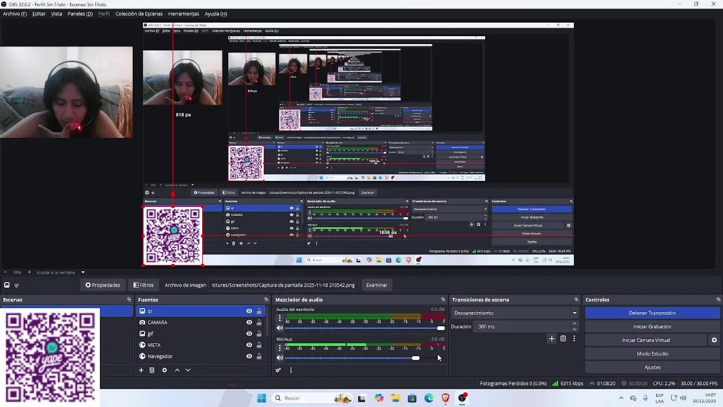
Task: Mute the Mic/Aux channel
Action: (280, 358)
